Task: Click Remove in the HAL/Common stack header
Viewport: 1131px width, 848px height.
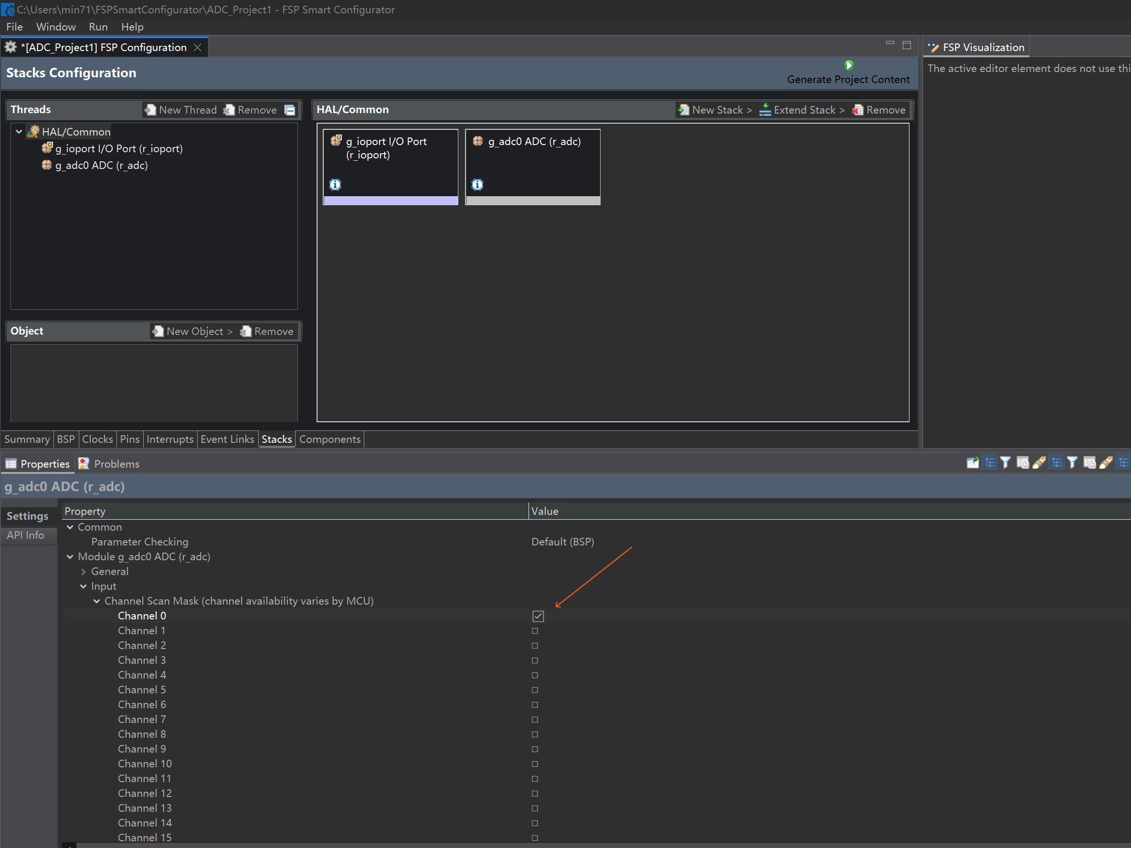Action: click(x=879, y=110)
